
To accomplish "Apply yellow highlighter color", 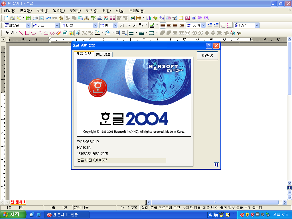I will tap(152, 25).
